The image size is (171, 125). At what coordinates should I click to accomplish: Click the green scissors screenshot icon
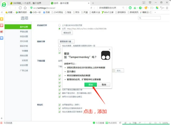coord(135,8)
